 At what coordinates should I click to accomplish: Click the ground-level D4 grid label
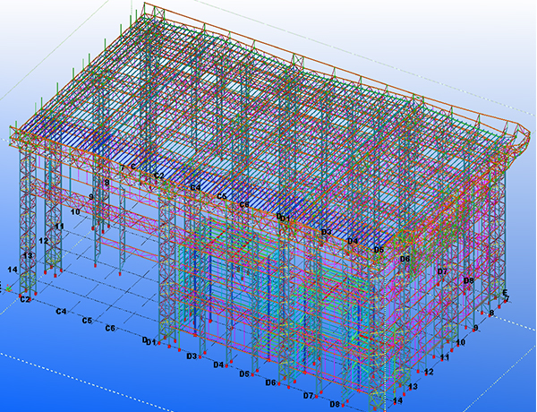(x=217, y=365)
